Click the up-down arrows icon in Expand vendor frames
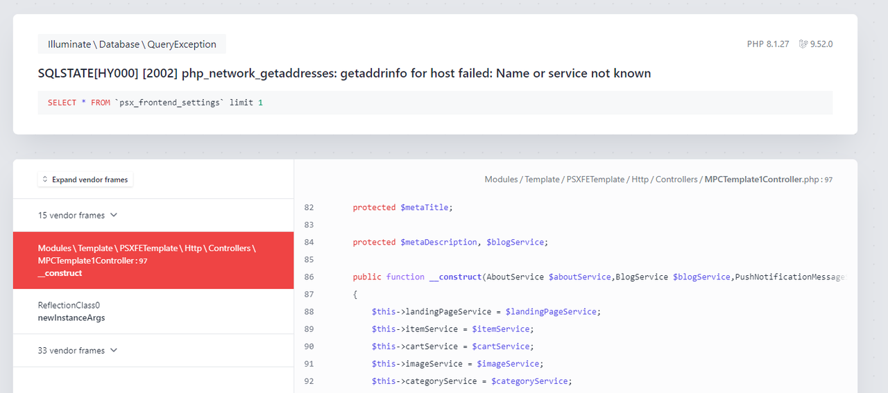The height and width of the screenshot is (393, 888). pyautogui.click(x=46, y=180)
